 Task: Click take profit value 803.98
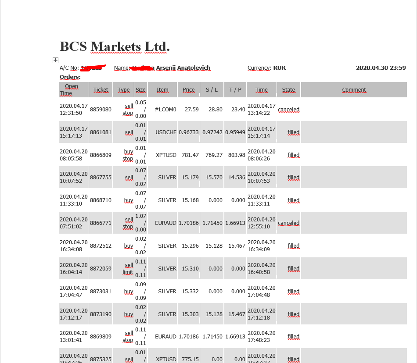237,155
